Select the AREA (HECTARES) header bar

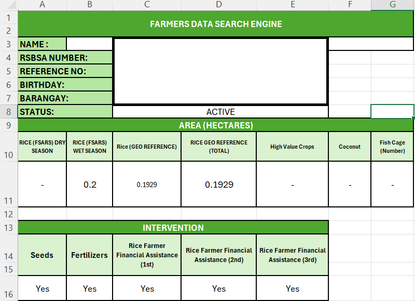click(x=216, y=125)
